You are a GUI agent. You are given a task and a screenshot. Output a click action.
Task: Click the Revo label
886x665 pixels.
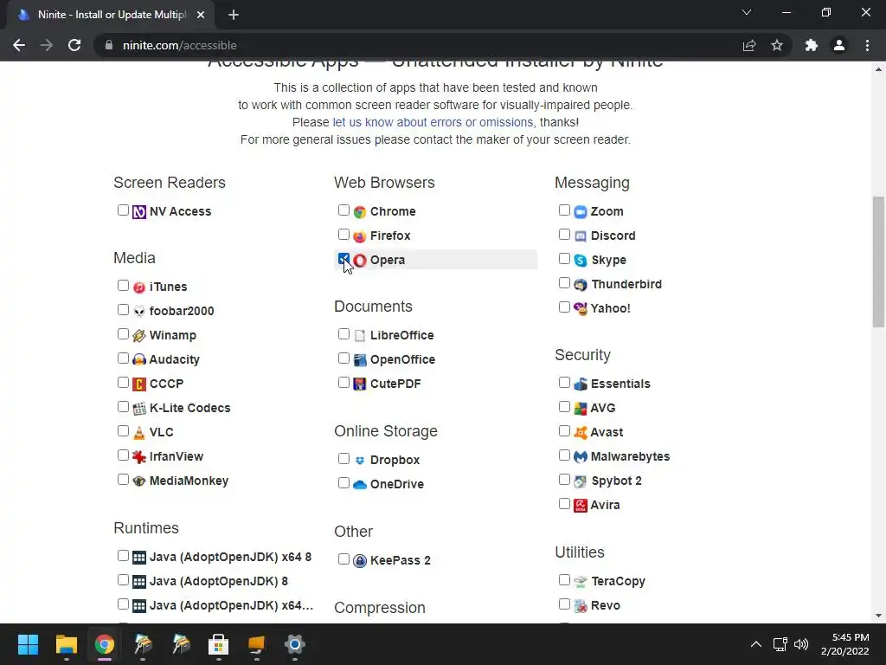click(606, 605)
